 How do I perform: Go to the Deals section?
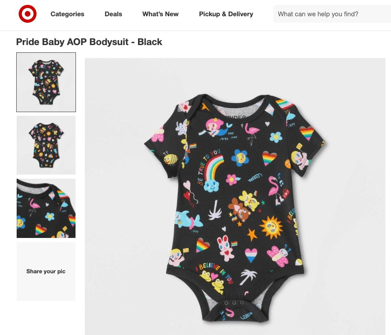(113, 14)
